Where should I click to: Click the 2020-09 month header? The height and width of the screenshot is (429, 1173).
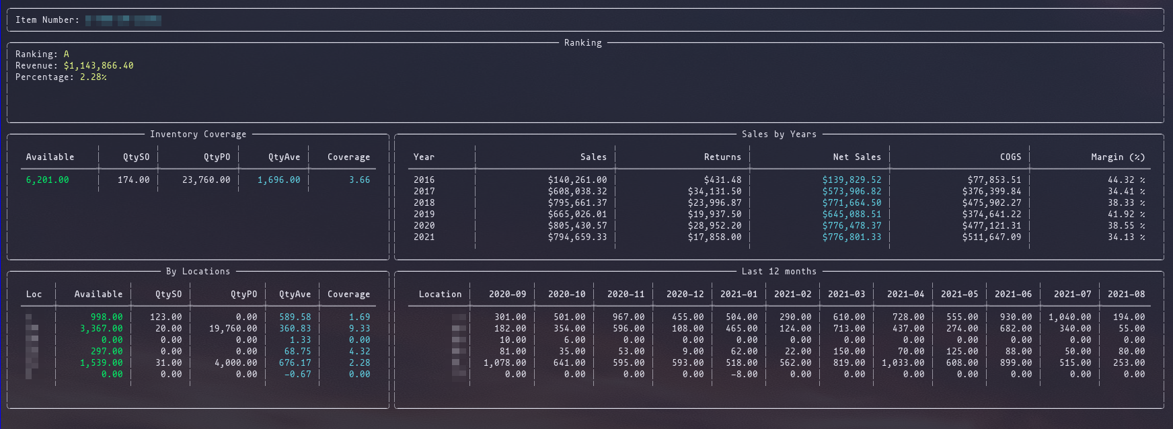click(x=508, y=295)
